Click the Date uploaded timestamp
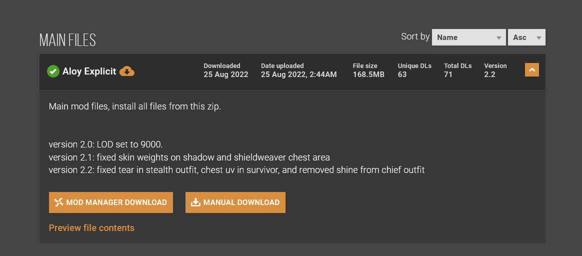582x256 pixels. pyautogui.click(x=299, y=74)
